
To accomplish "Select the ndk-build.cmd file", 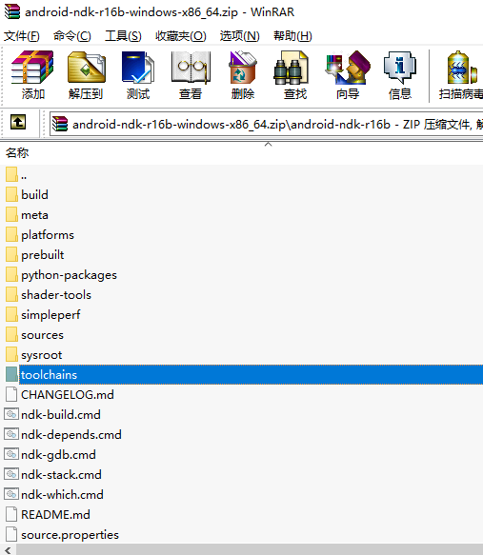I will (242, 414).
